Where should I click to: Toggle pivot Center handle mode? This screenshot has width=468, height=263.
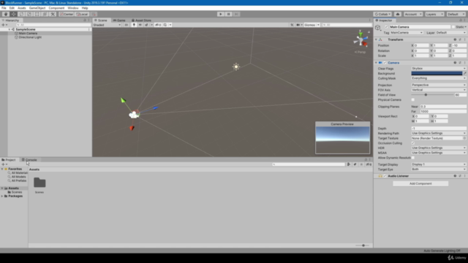point(67,14)
